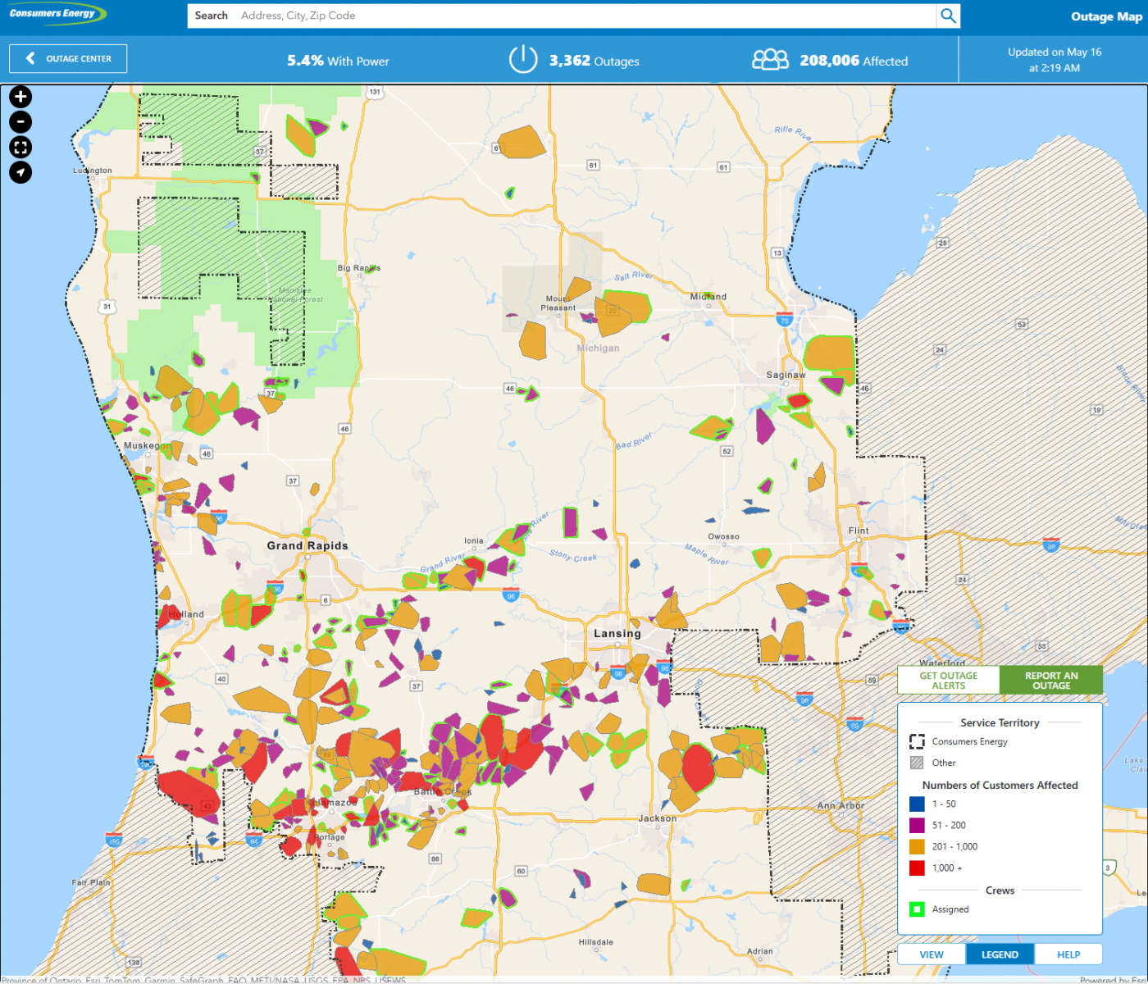
Task: Click the Consumers Energy territory legend symbol
Action: [x=917, y=741]
